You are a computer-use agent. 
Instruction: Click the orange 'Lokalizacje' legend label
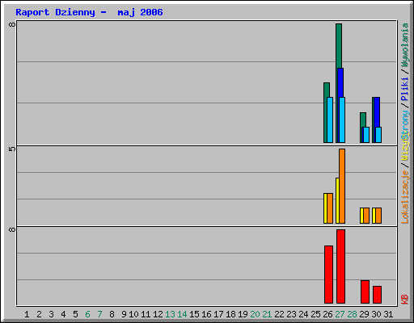point(405,197)
